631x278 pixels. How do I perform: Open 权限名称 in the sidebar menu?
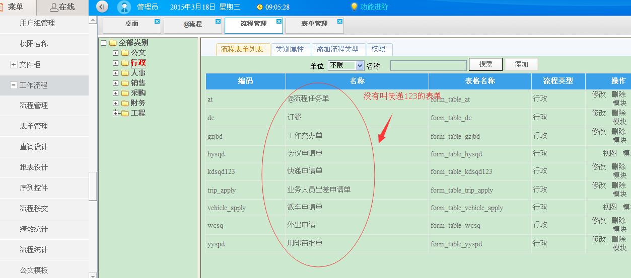[34, 44]
